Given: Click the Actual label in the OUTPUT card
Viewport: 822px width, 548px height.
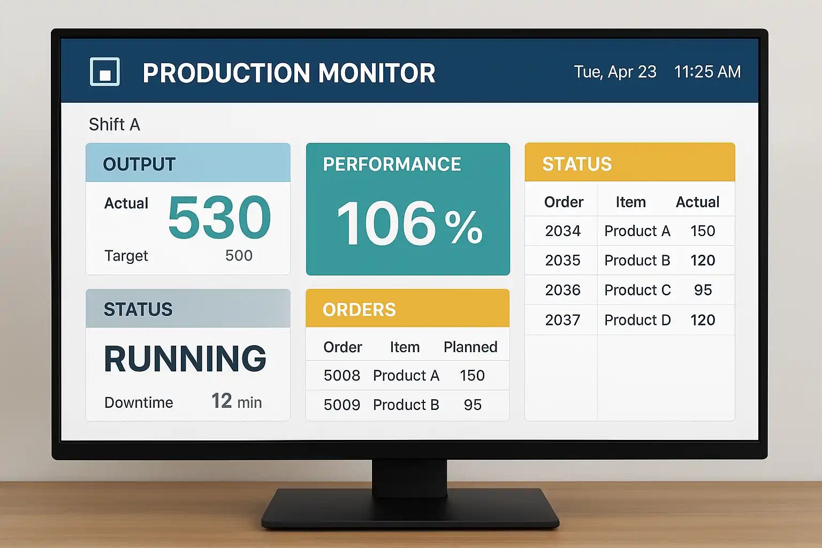Looking at the screenshot, I should [x=126, y=203].
